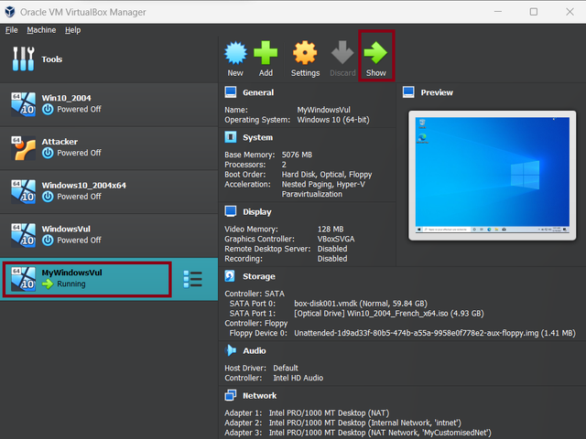Image resolution: width=586 pixels, height=439 pixels.
Task: Click the Preview section monitor icon
Action: [x=408, y=92]
